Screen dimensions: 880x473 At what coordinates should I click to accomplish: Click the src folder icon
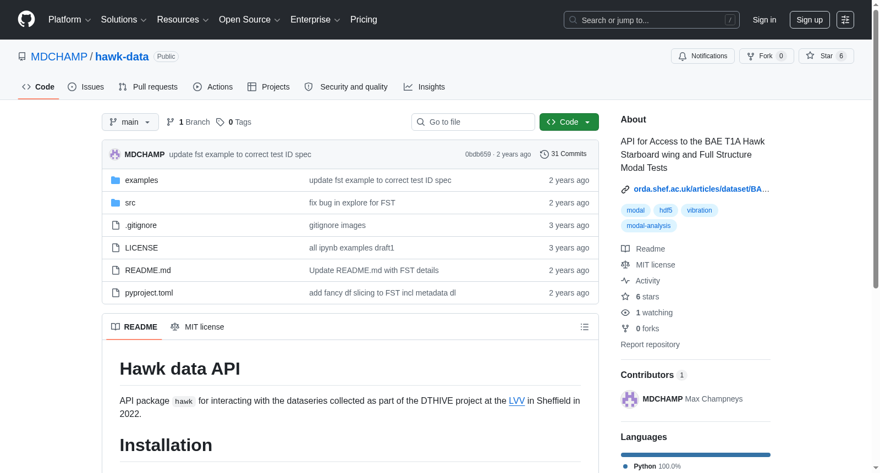click(116, 203)
